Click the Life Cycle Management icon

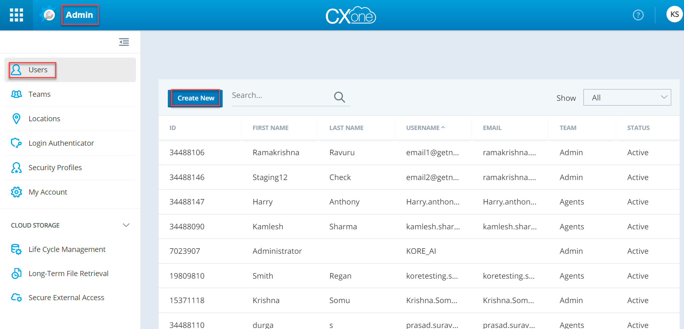[16, 249]
